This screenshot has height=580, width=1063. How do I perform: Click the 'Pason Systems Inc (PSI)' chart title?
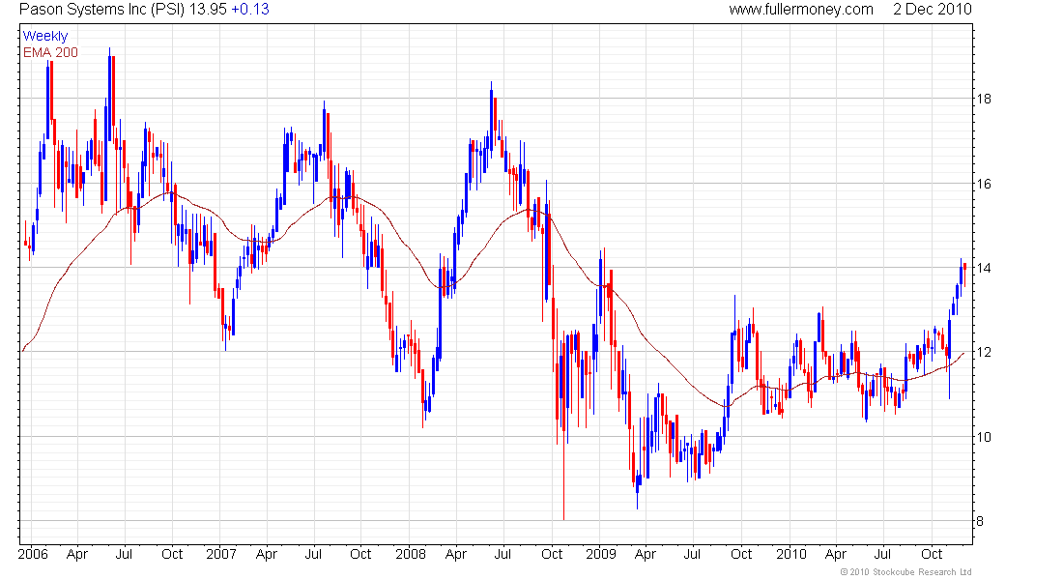101,10
